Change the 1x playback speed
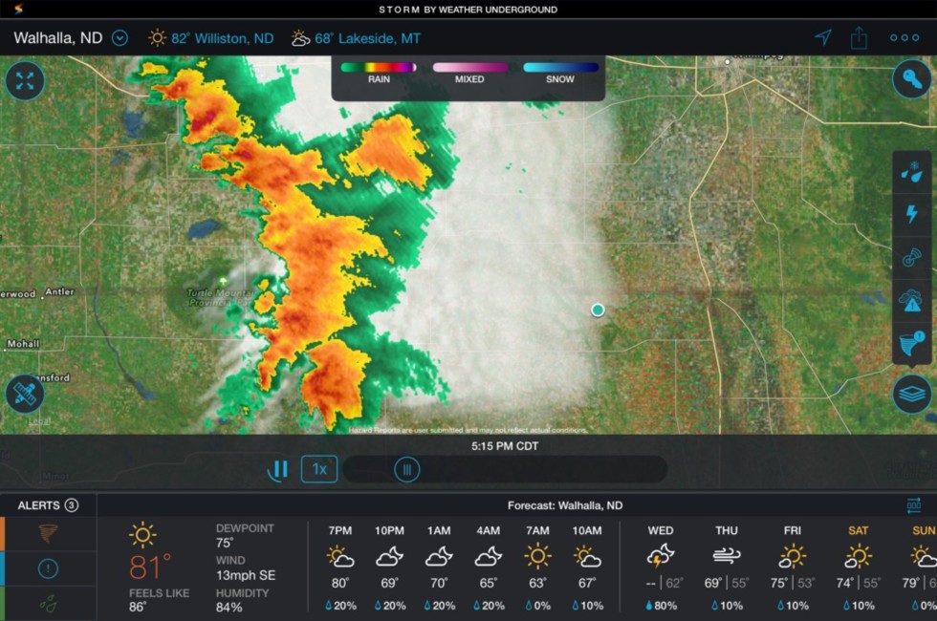 pyautogui.click(x=319, y=469)
